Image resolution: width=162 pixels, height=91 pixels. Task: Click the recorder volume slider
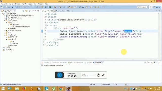91,76
